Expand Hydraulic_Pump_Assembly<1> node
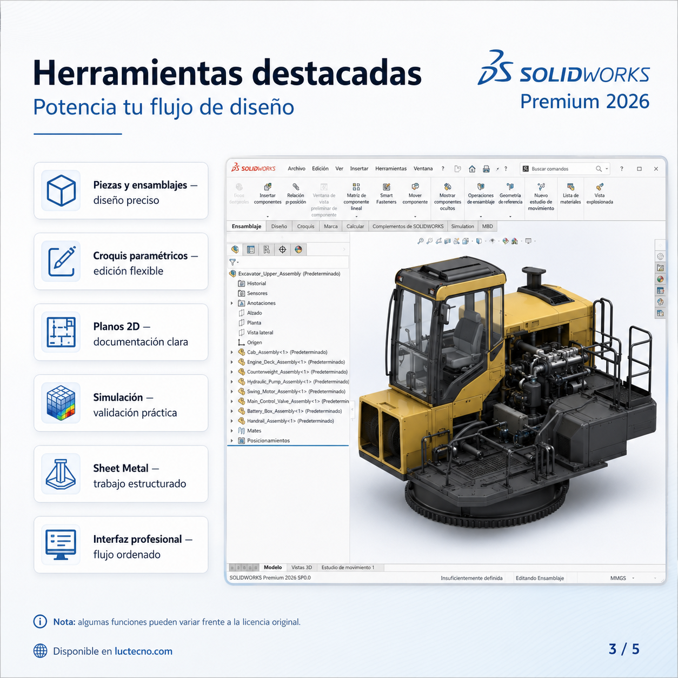The image size is (678, 678). (x=232, y=382)
